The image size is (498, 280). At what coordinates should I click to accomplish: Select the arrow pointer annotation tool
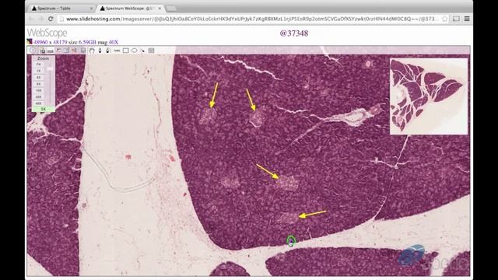click(x=142, y=51)
